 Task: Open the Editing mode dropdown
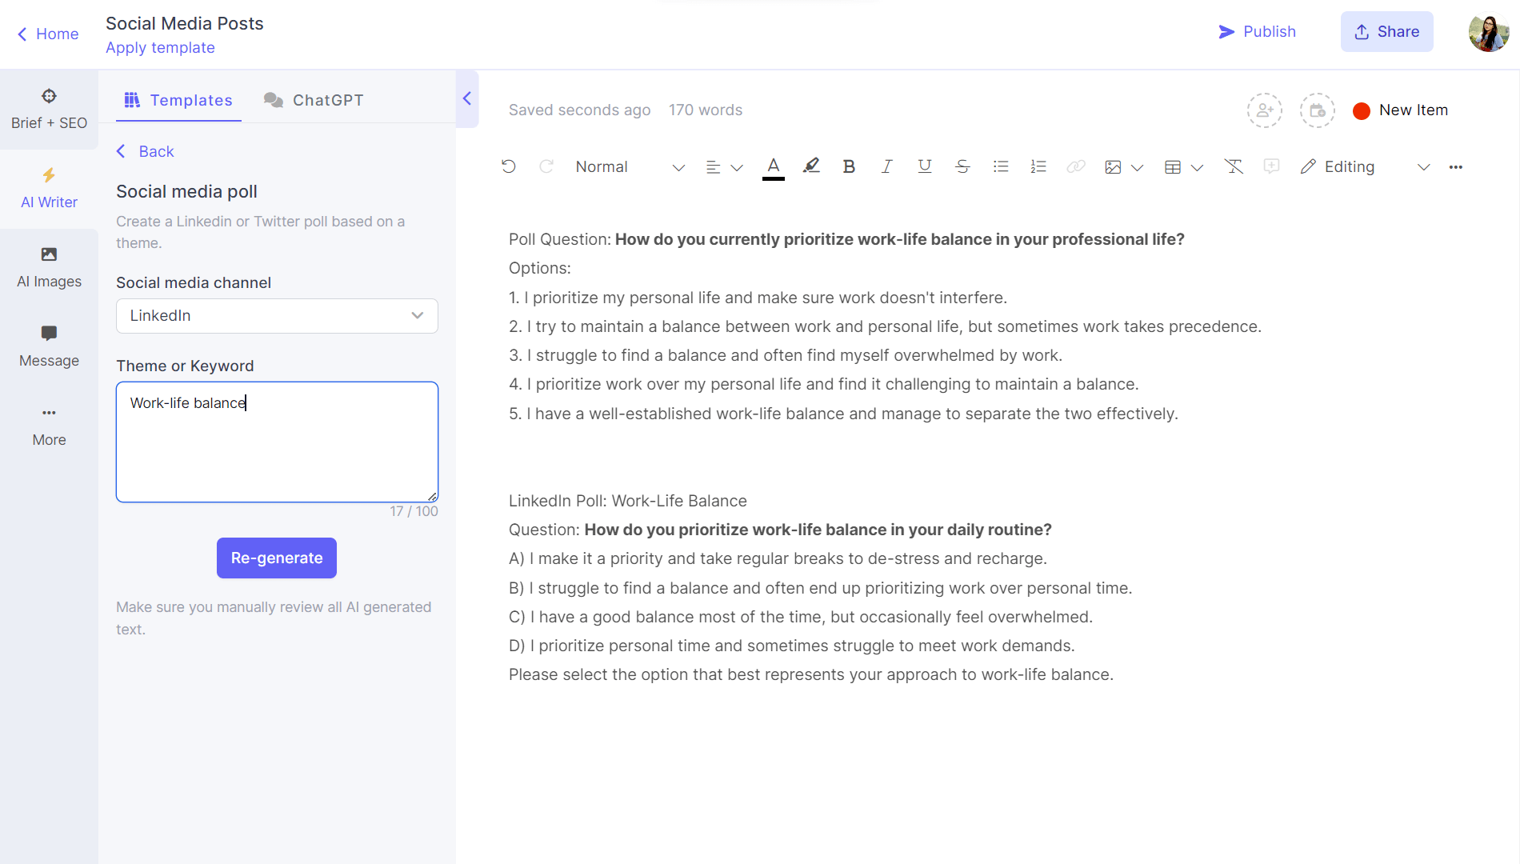1365,167
